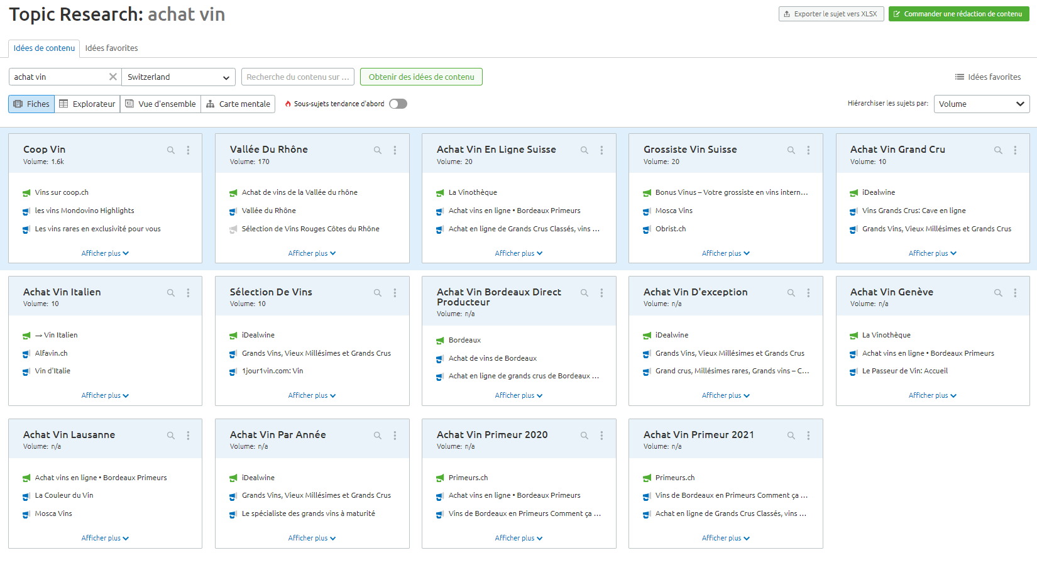Click 'Commander une rédaction de contenu' button
This screenshot has width=1037, height=565.
[x=958, y=14]
